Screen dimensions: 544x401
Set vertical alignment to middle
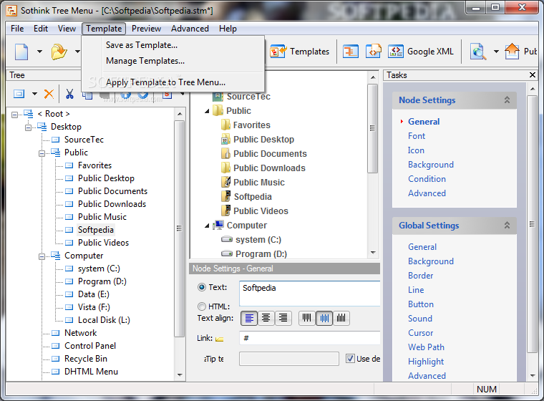(324, 318)
